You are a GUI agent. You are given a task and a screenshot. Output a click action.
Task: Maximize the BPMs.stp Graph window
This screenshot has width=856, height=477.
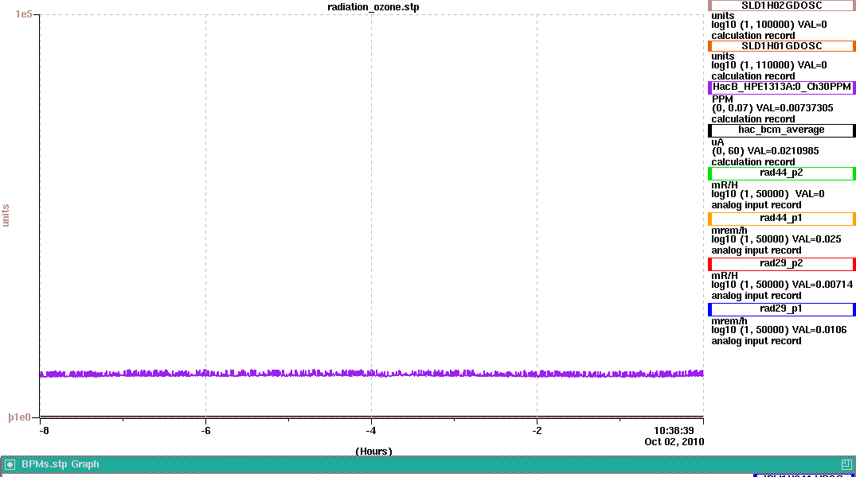846,464
